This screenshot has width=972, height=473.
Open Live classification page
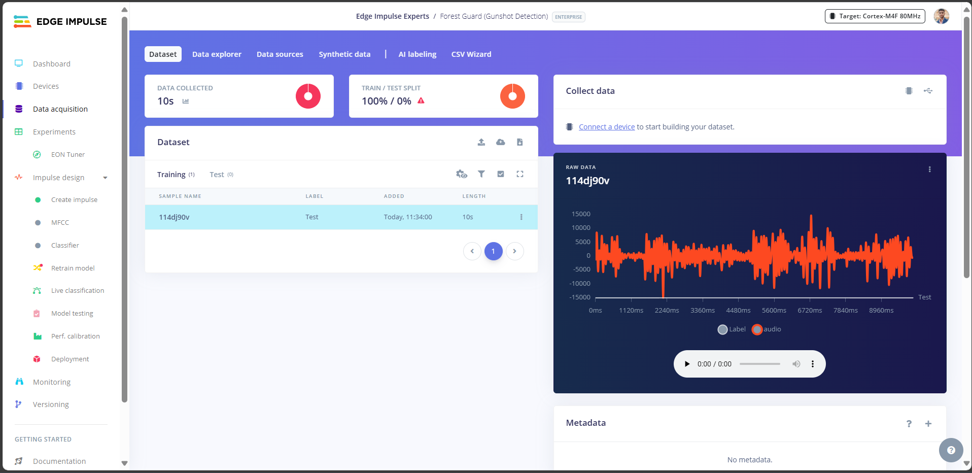point(77,291)
